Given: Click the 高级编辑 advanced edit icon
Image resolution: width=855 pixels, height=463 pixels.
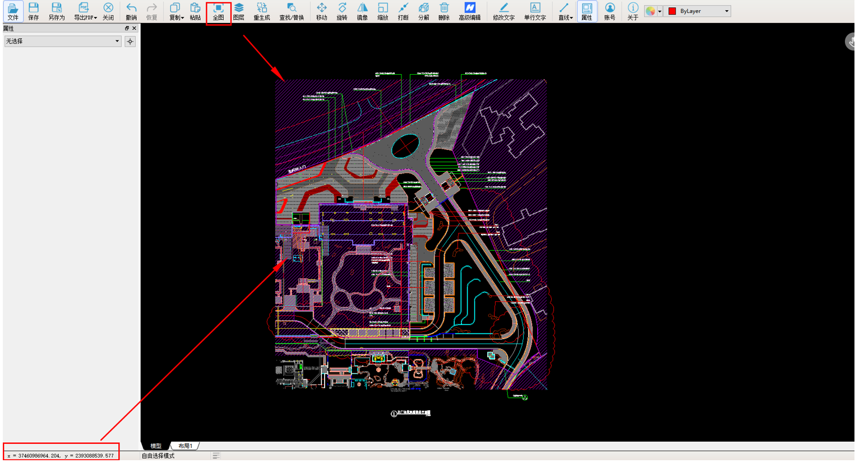Looking at the screenshot, I should pyautogui.click(x=469, y=11).
